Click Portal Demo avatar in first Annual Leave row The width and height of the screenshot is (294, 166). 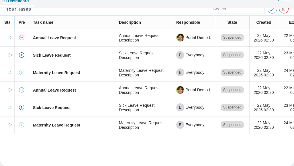[180, 37]
